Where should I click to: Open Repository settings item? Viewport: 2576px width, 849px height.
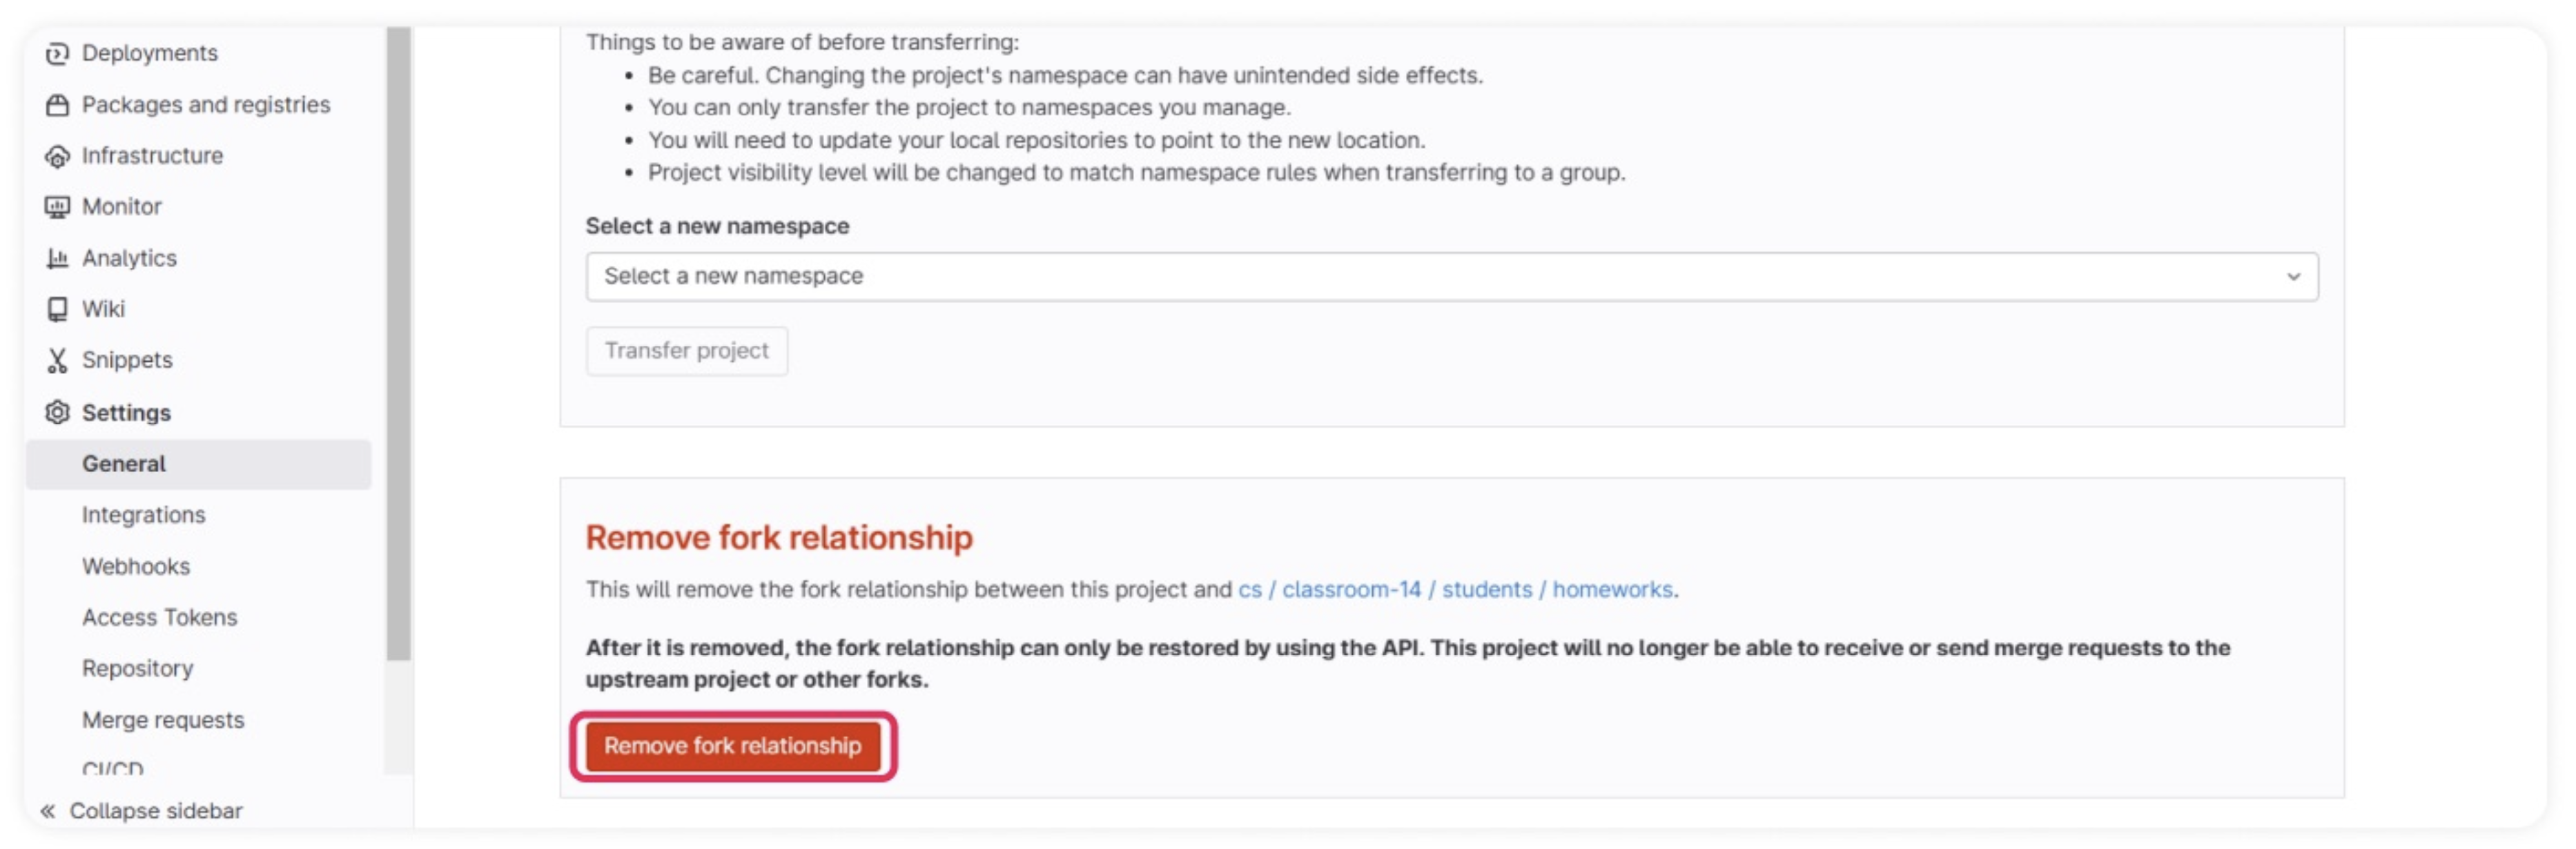[137, 669]
